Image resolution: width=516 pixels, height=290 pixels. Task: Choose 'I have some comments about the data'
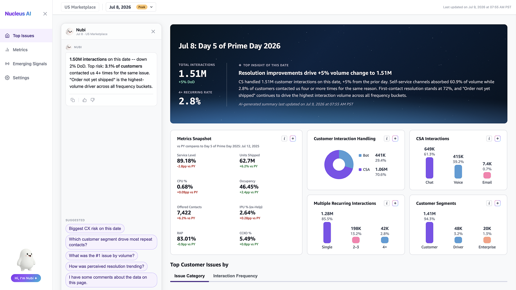click(x=111, y=280)
